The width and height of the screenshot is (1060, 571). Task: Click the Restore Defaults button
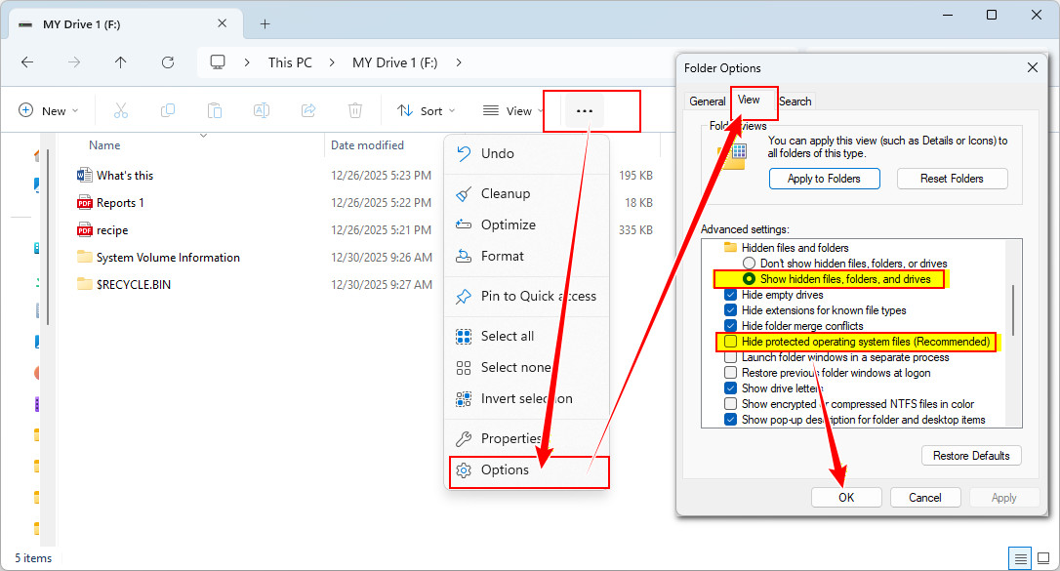tap(971, 456)
